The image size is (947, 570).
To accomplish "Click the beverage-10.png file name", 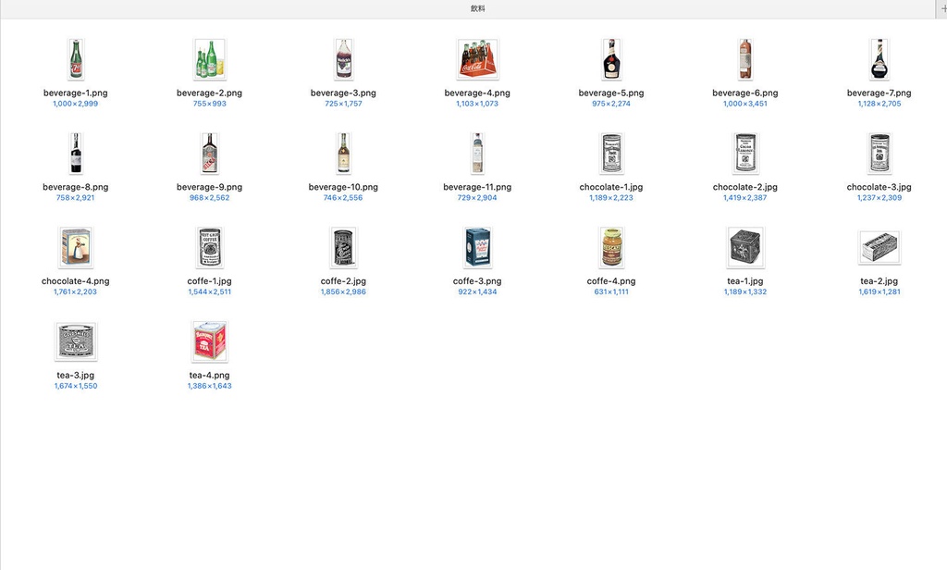I will pyautogui.click(x=344, y=188).
